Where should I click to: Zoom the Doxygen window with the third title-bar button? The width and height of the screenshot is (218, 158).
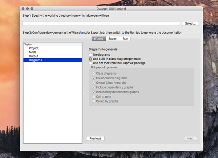(x=32, y=9)
